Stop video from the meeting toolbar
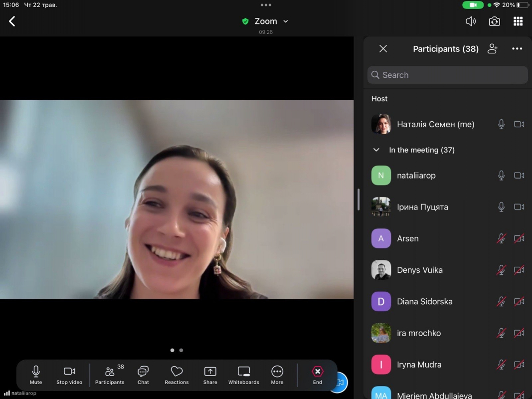Screen dimensions: 532x399 tap(69, 375)
